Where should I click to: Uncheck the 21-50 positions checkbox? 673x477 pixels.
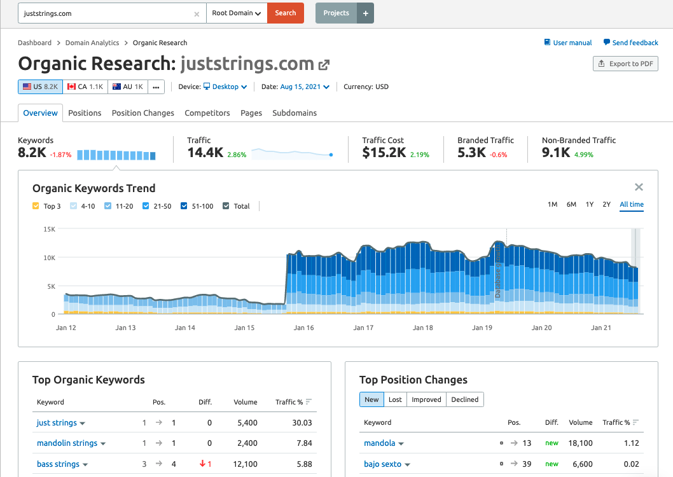(x=146, y=206)
